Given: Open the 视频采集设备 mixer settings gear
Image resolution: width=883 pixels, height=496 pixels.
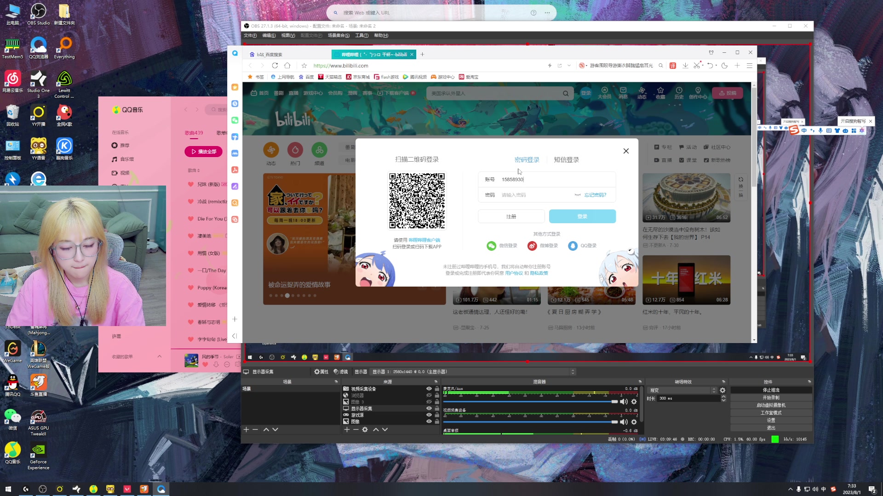Looking at the screenshot, I should click(634, 422).
